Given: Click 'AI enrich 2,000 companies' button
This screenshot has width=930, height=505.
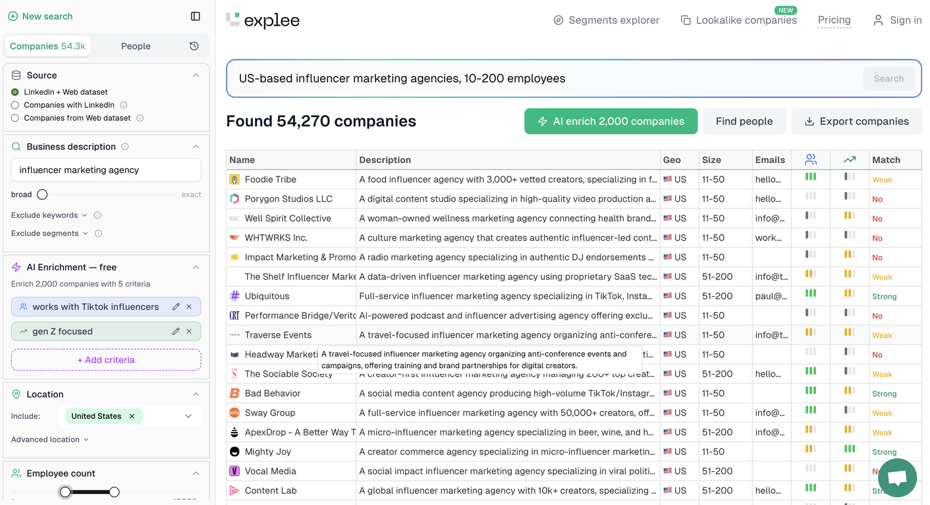Looking at the screenshot, I should [x=611, y=122].
